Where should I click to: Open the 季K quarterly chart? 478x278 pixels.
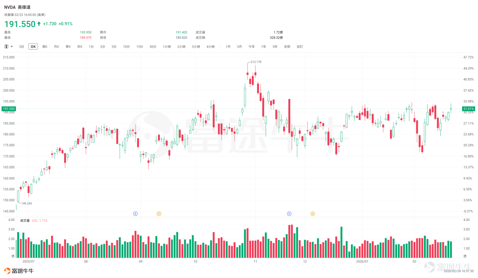[68, 47]
